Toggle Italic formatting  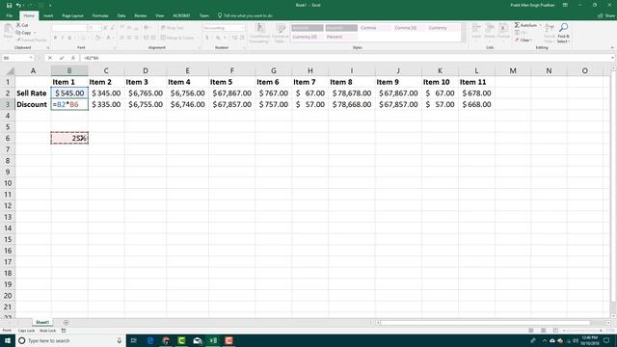pos(63,38)
